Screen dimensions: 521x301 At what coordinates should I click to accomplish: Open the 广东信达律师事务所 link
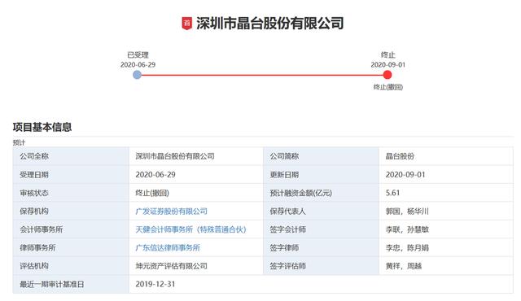(168, 247)
